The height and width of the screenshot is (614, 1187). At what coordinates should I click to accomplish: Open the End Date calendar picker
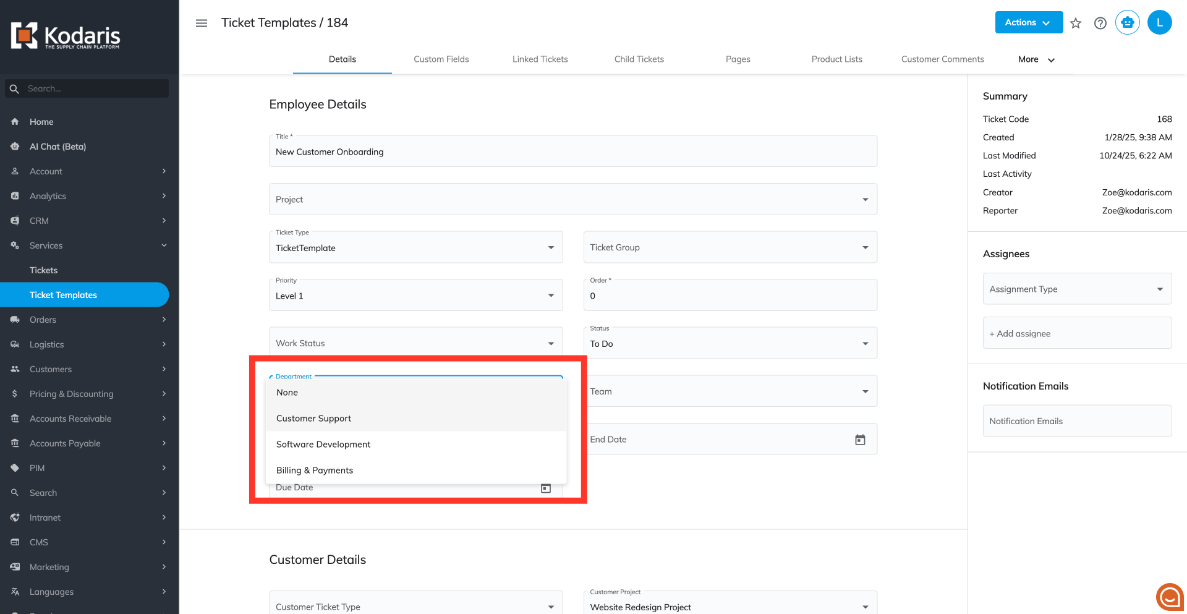coord(860,440)
